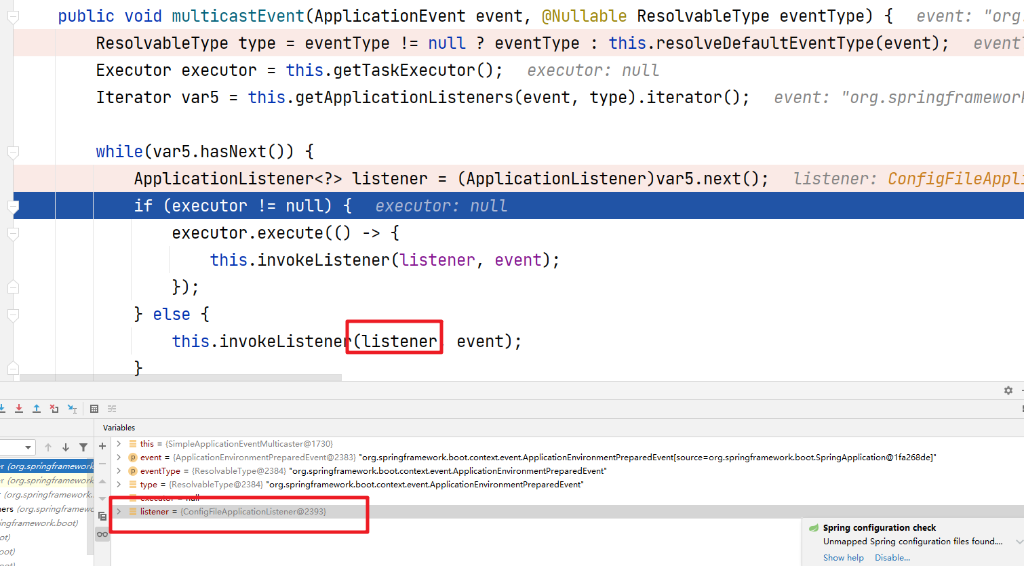Click the Step Out icon in debugger toolbar

coord(37,409)
